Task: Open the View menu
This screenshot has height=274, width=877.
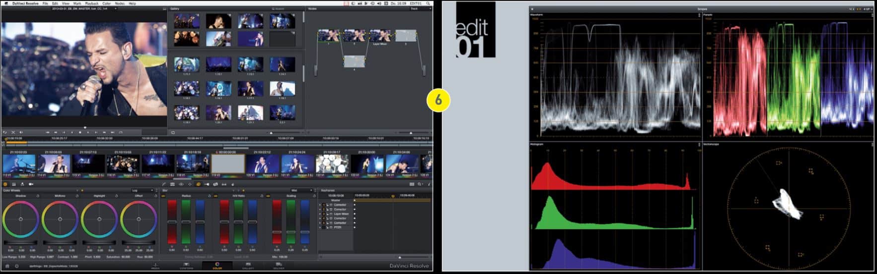Action: [x=66, y=3]
